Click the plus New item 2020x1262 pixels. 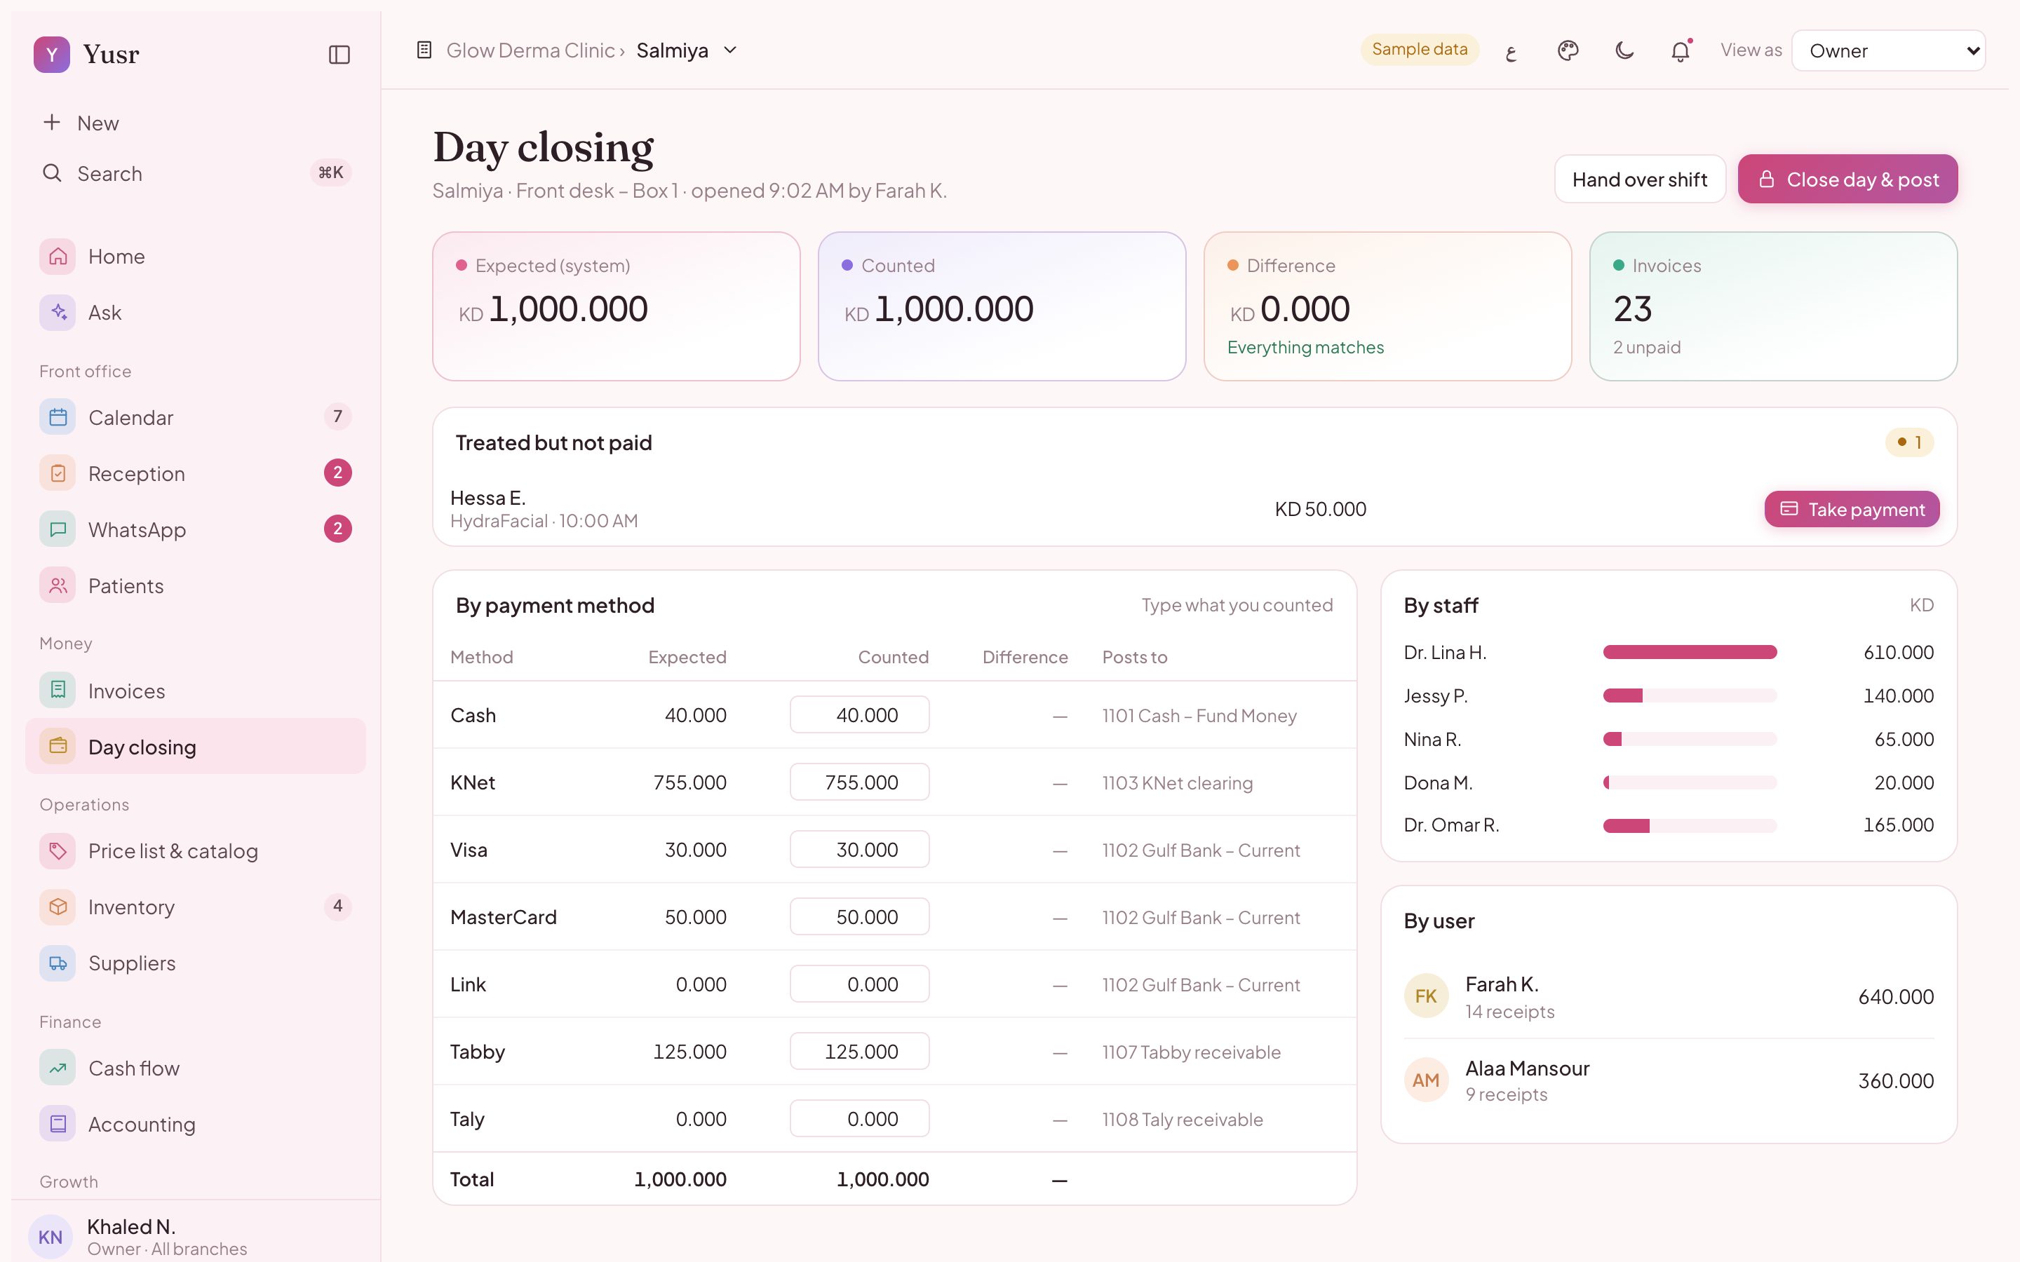click(195, 123)
